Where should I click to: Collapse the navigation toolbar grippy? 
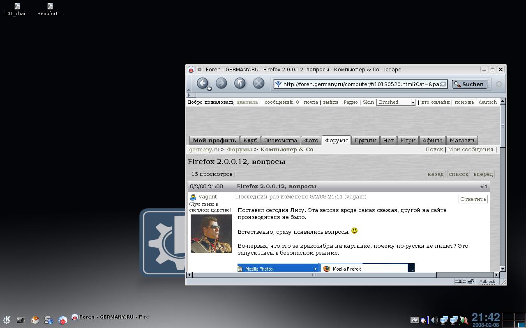coord(189,84)
